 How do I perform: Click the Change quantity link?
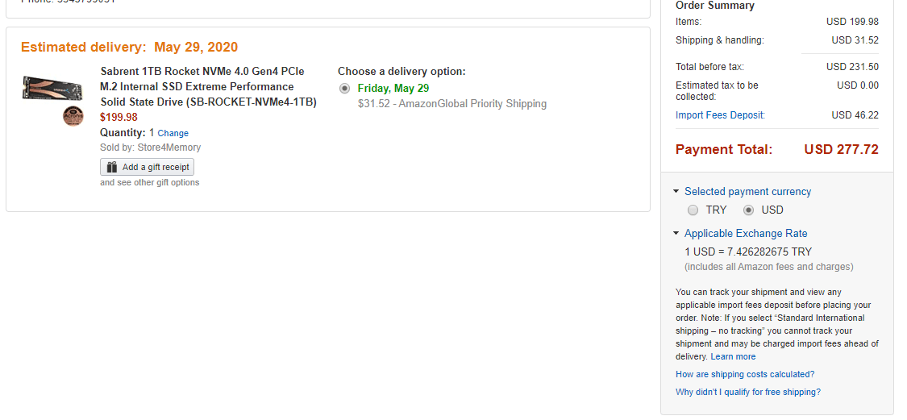173,133
